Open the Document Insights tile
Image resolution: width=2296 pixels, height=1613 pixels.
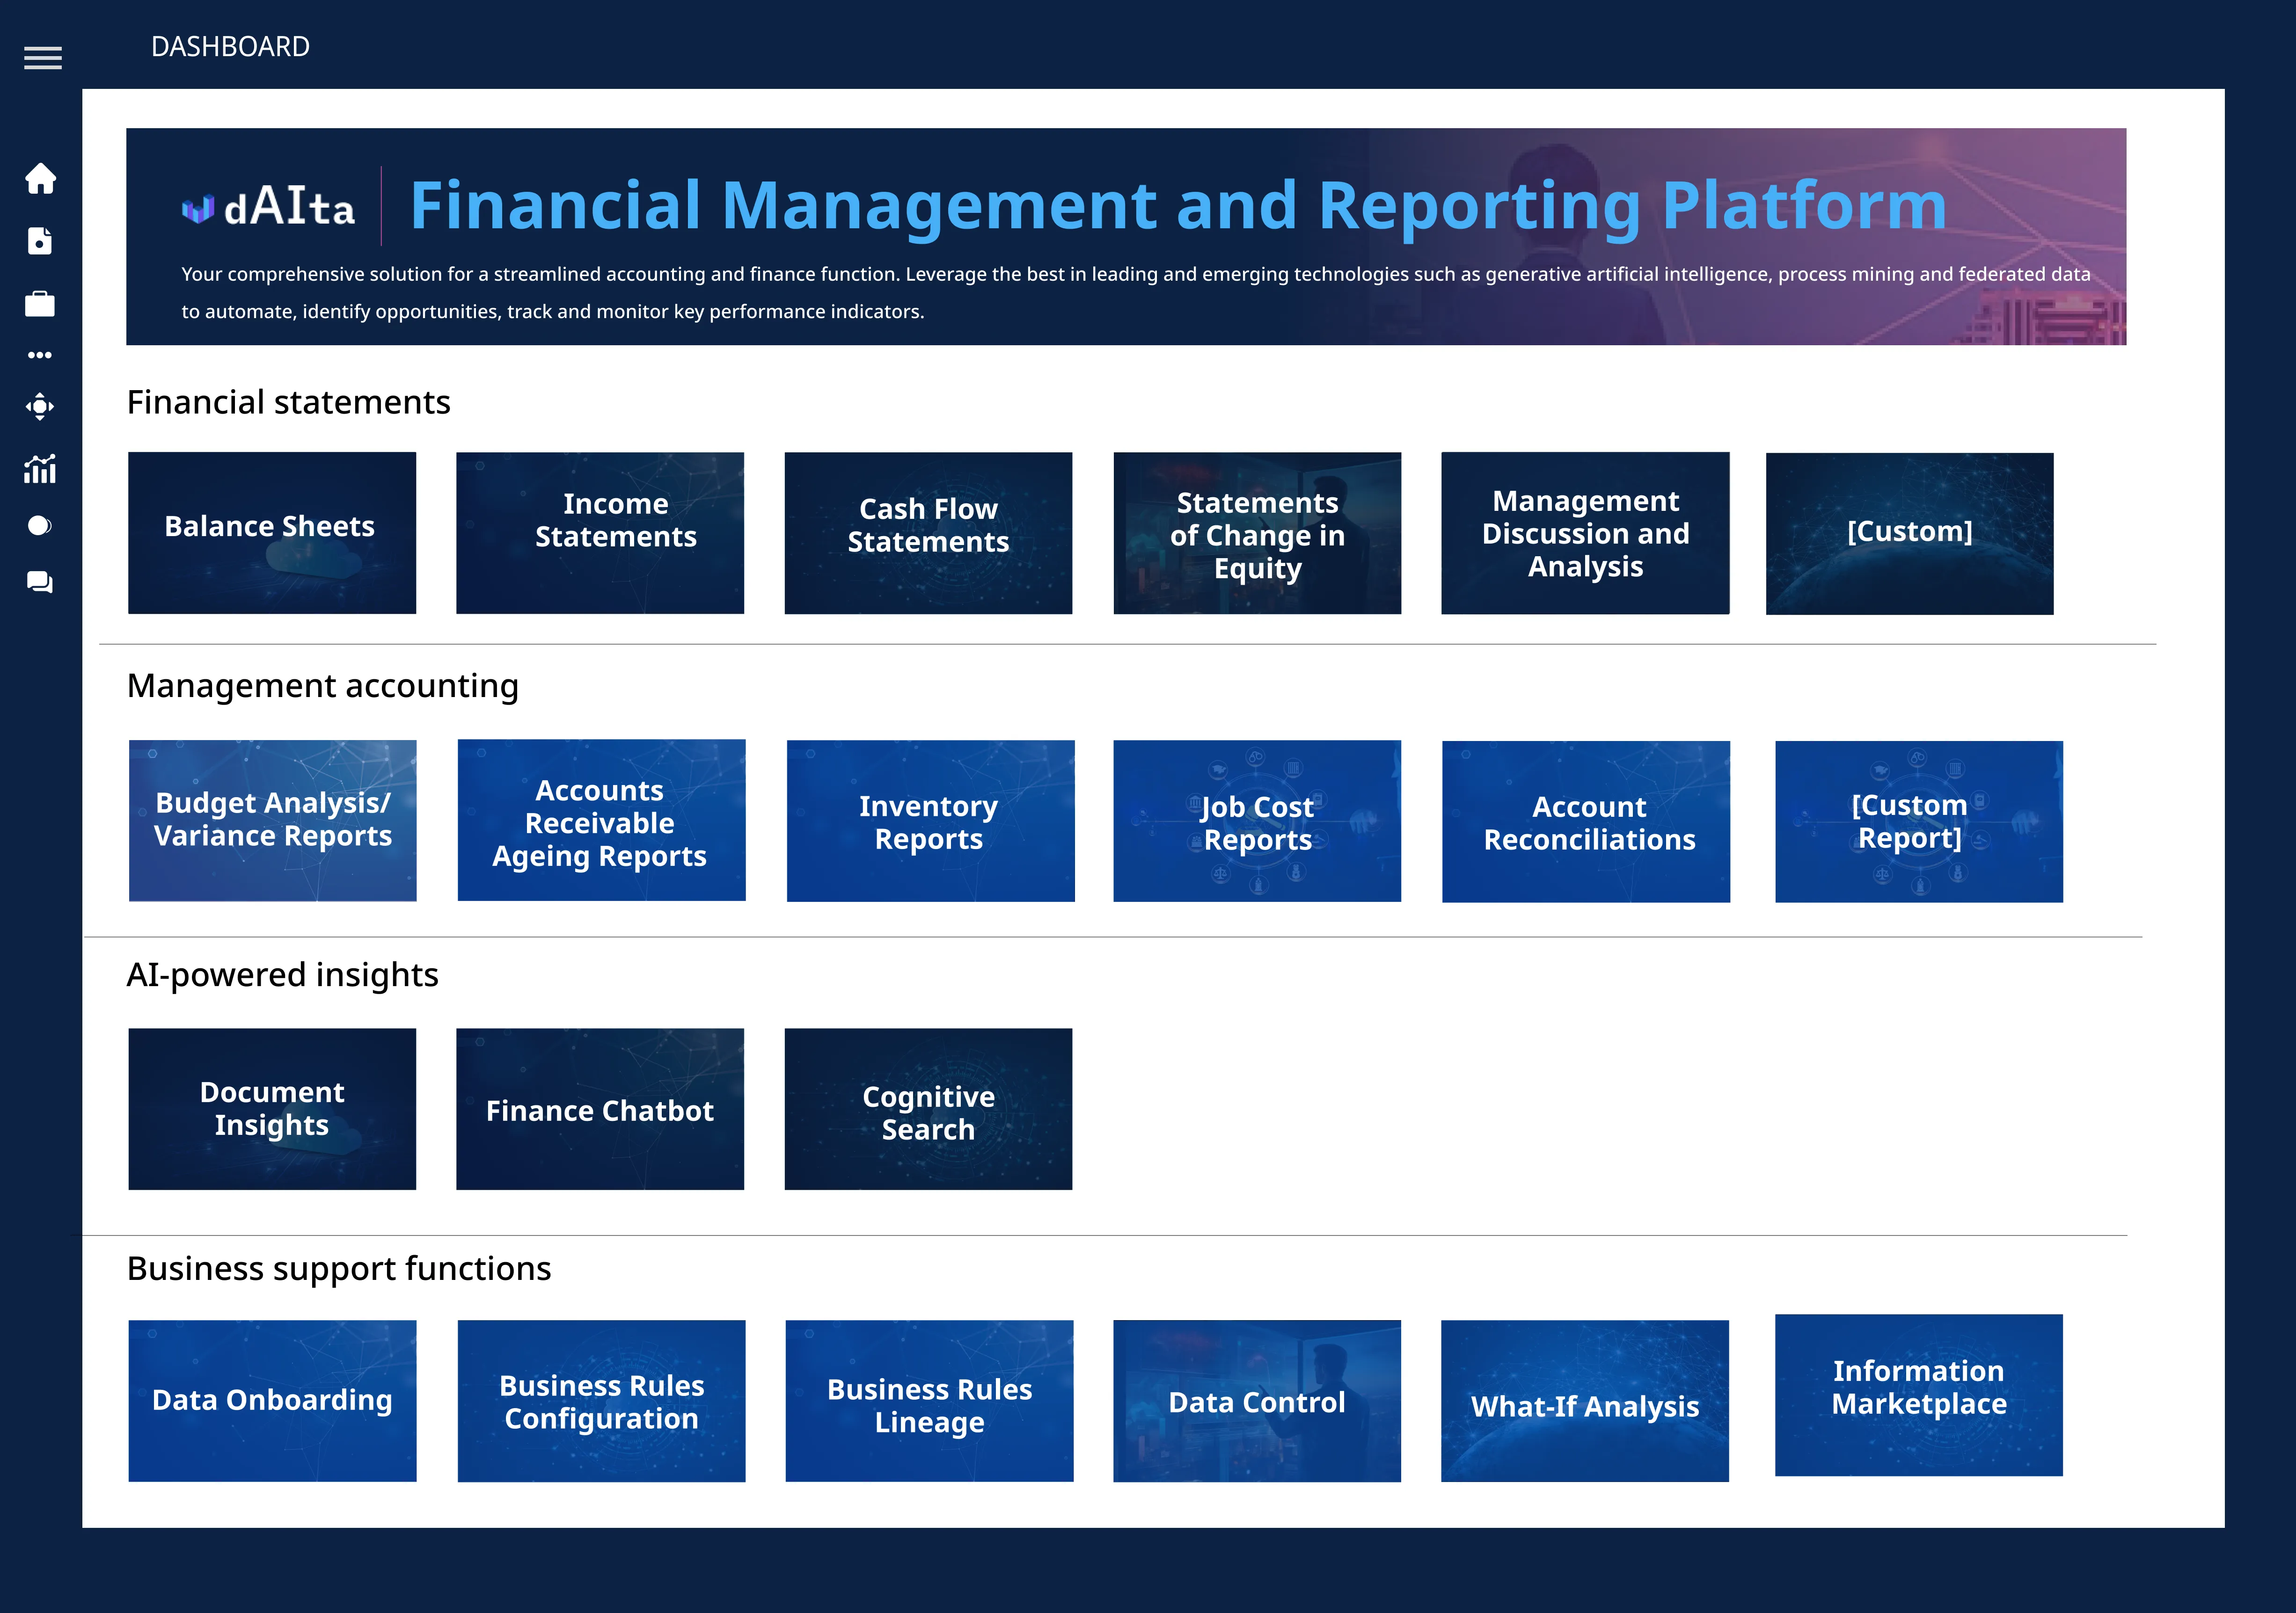[272, 1108]
